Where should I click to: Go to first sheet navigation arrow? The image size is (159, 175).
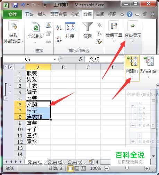(6, 162)
